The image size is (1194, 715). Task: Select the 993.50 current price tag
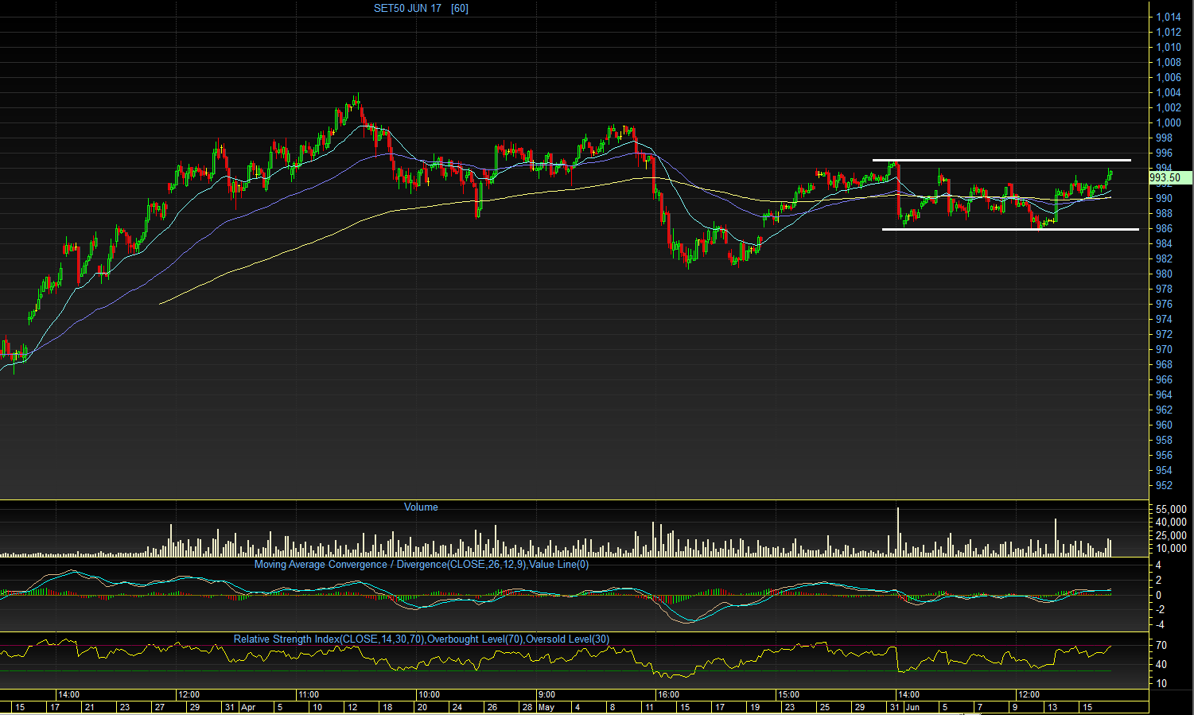point(1171,178)
